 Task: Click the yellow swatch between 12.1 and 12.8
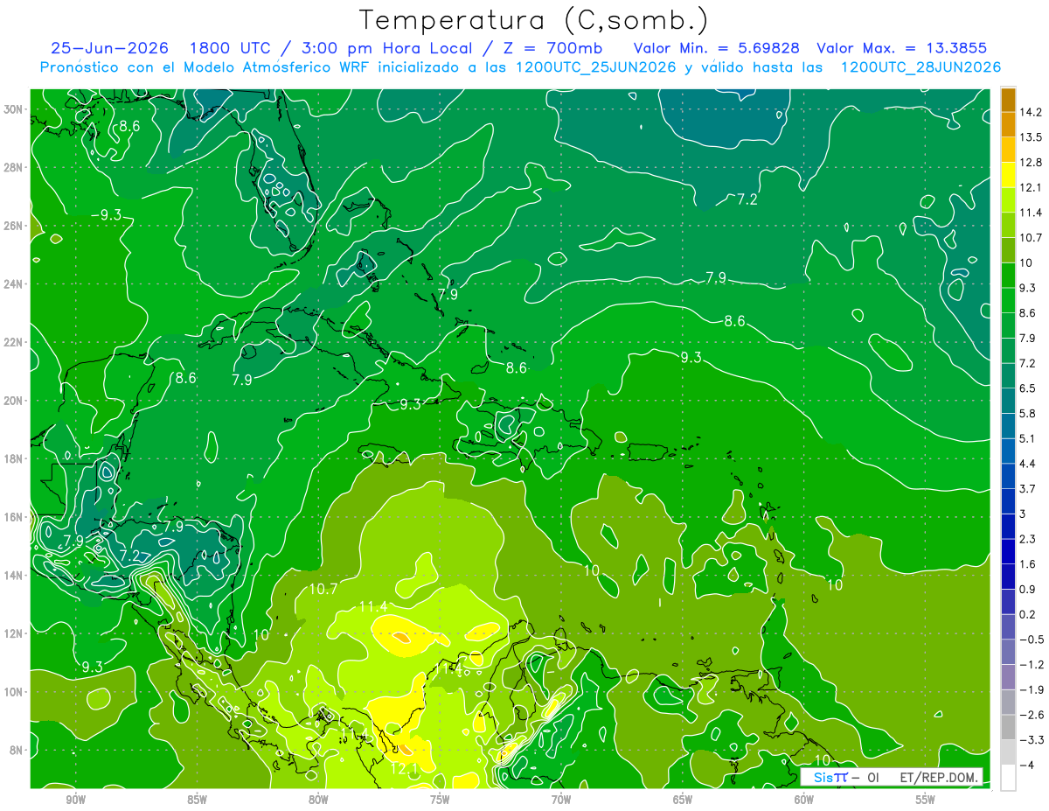[x=1008, y=175]
